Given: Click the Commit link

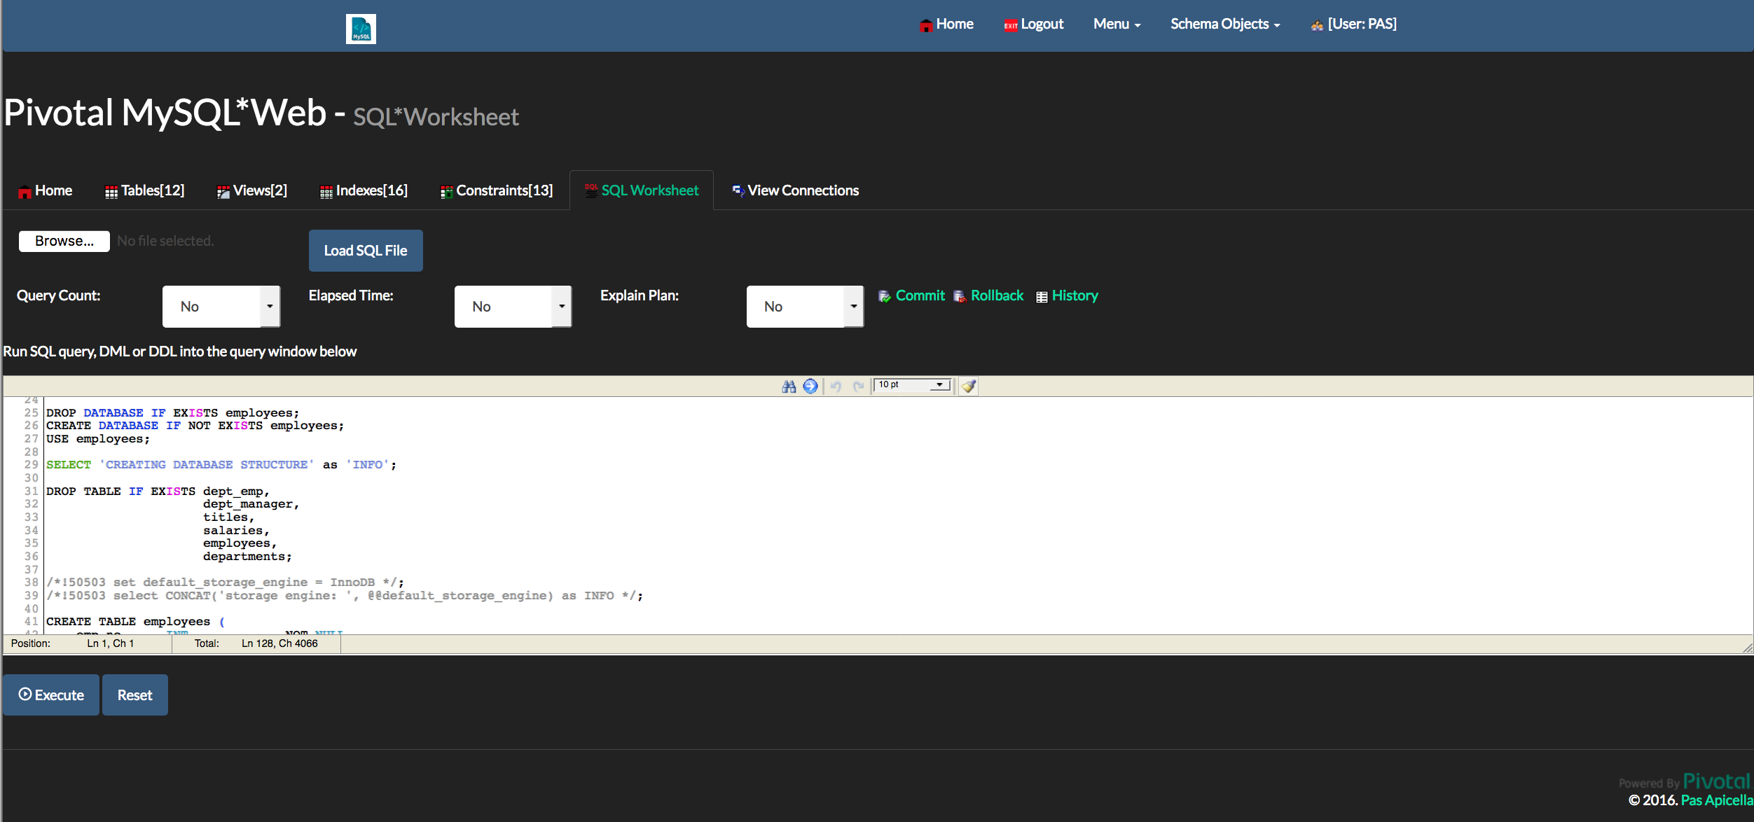Looking at the screenshot, I should point(920,295).
